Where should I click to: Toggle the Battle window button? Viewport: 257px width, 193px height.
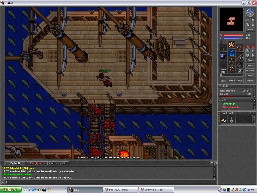(232, 81)
